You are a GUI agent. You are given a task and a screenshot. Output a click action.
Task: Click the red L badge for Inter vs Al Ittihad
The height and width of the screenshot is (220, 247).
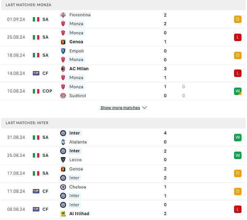coord(237,209)
